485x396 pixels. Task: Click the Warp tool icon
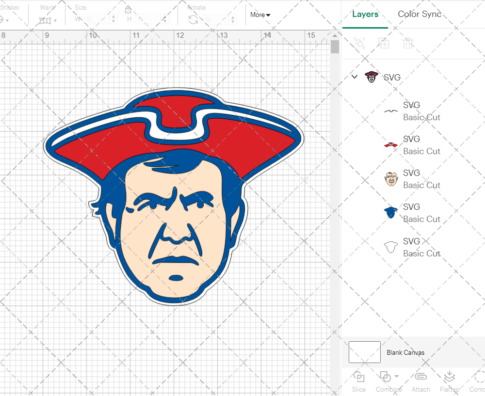(45, 20)
